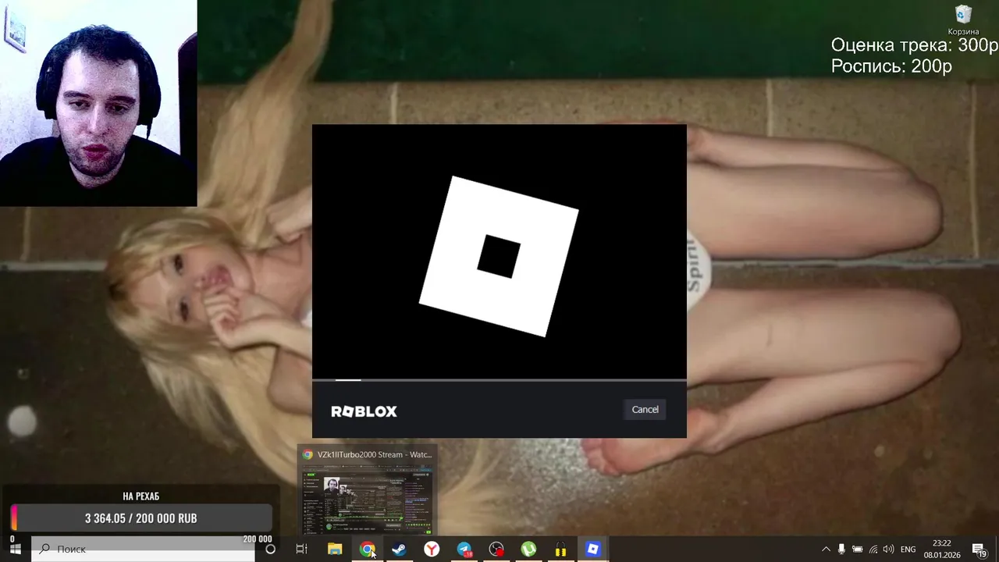The height and width of the screenshot is (562, 999).
Task: Click the НА РЕХАБ donation goal label
Action: (x=141, y=496)
